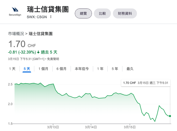The width and height of the screenshot is (177, 131).
Task: Click the 3月15日 axis label
Action: click(130, 127)
